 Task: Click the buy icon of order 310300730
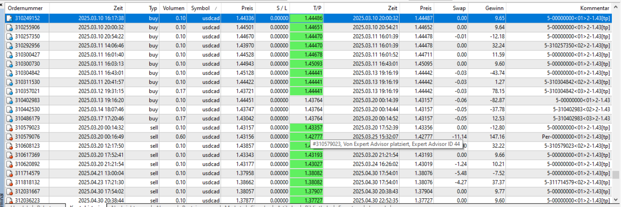pyautogui.click(x=9, y=64)
